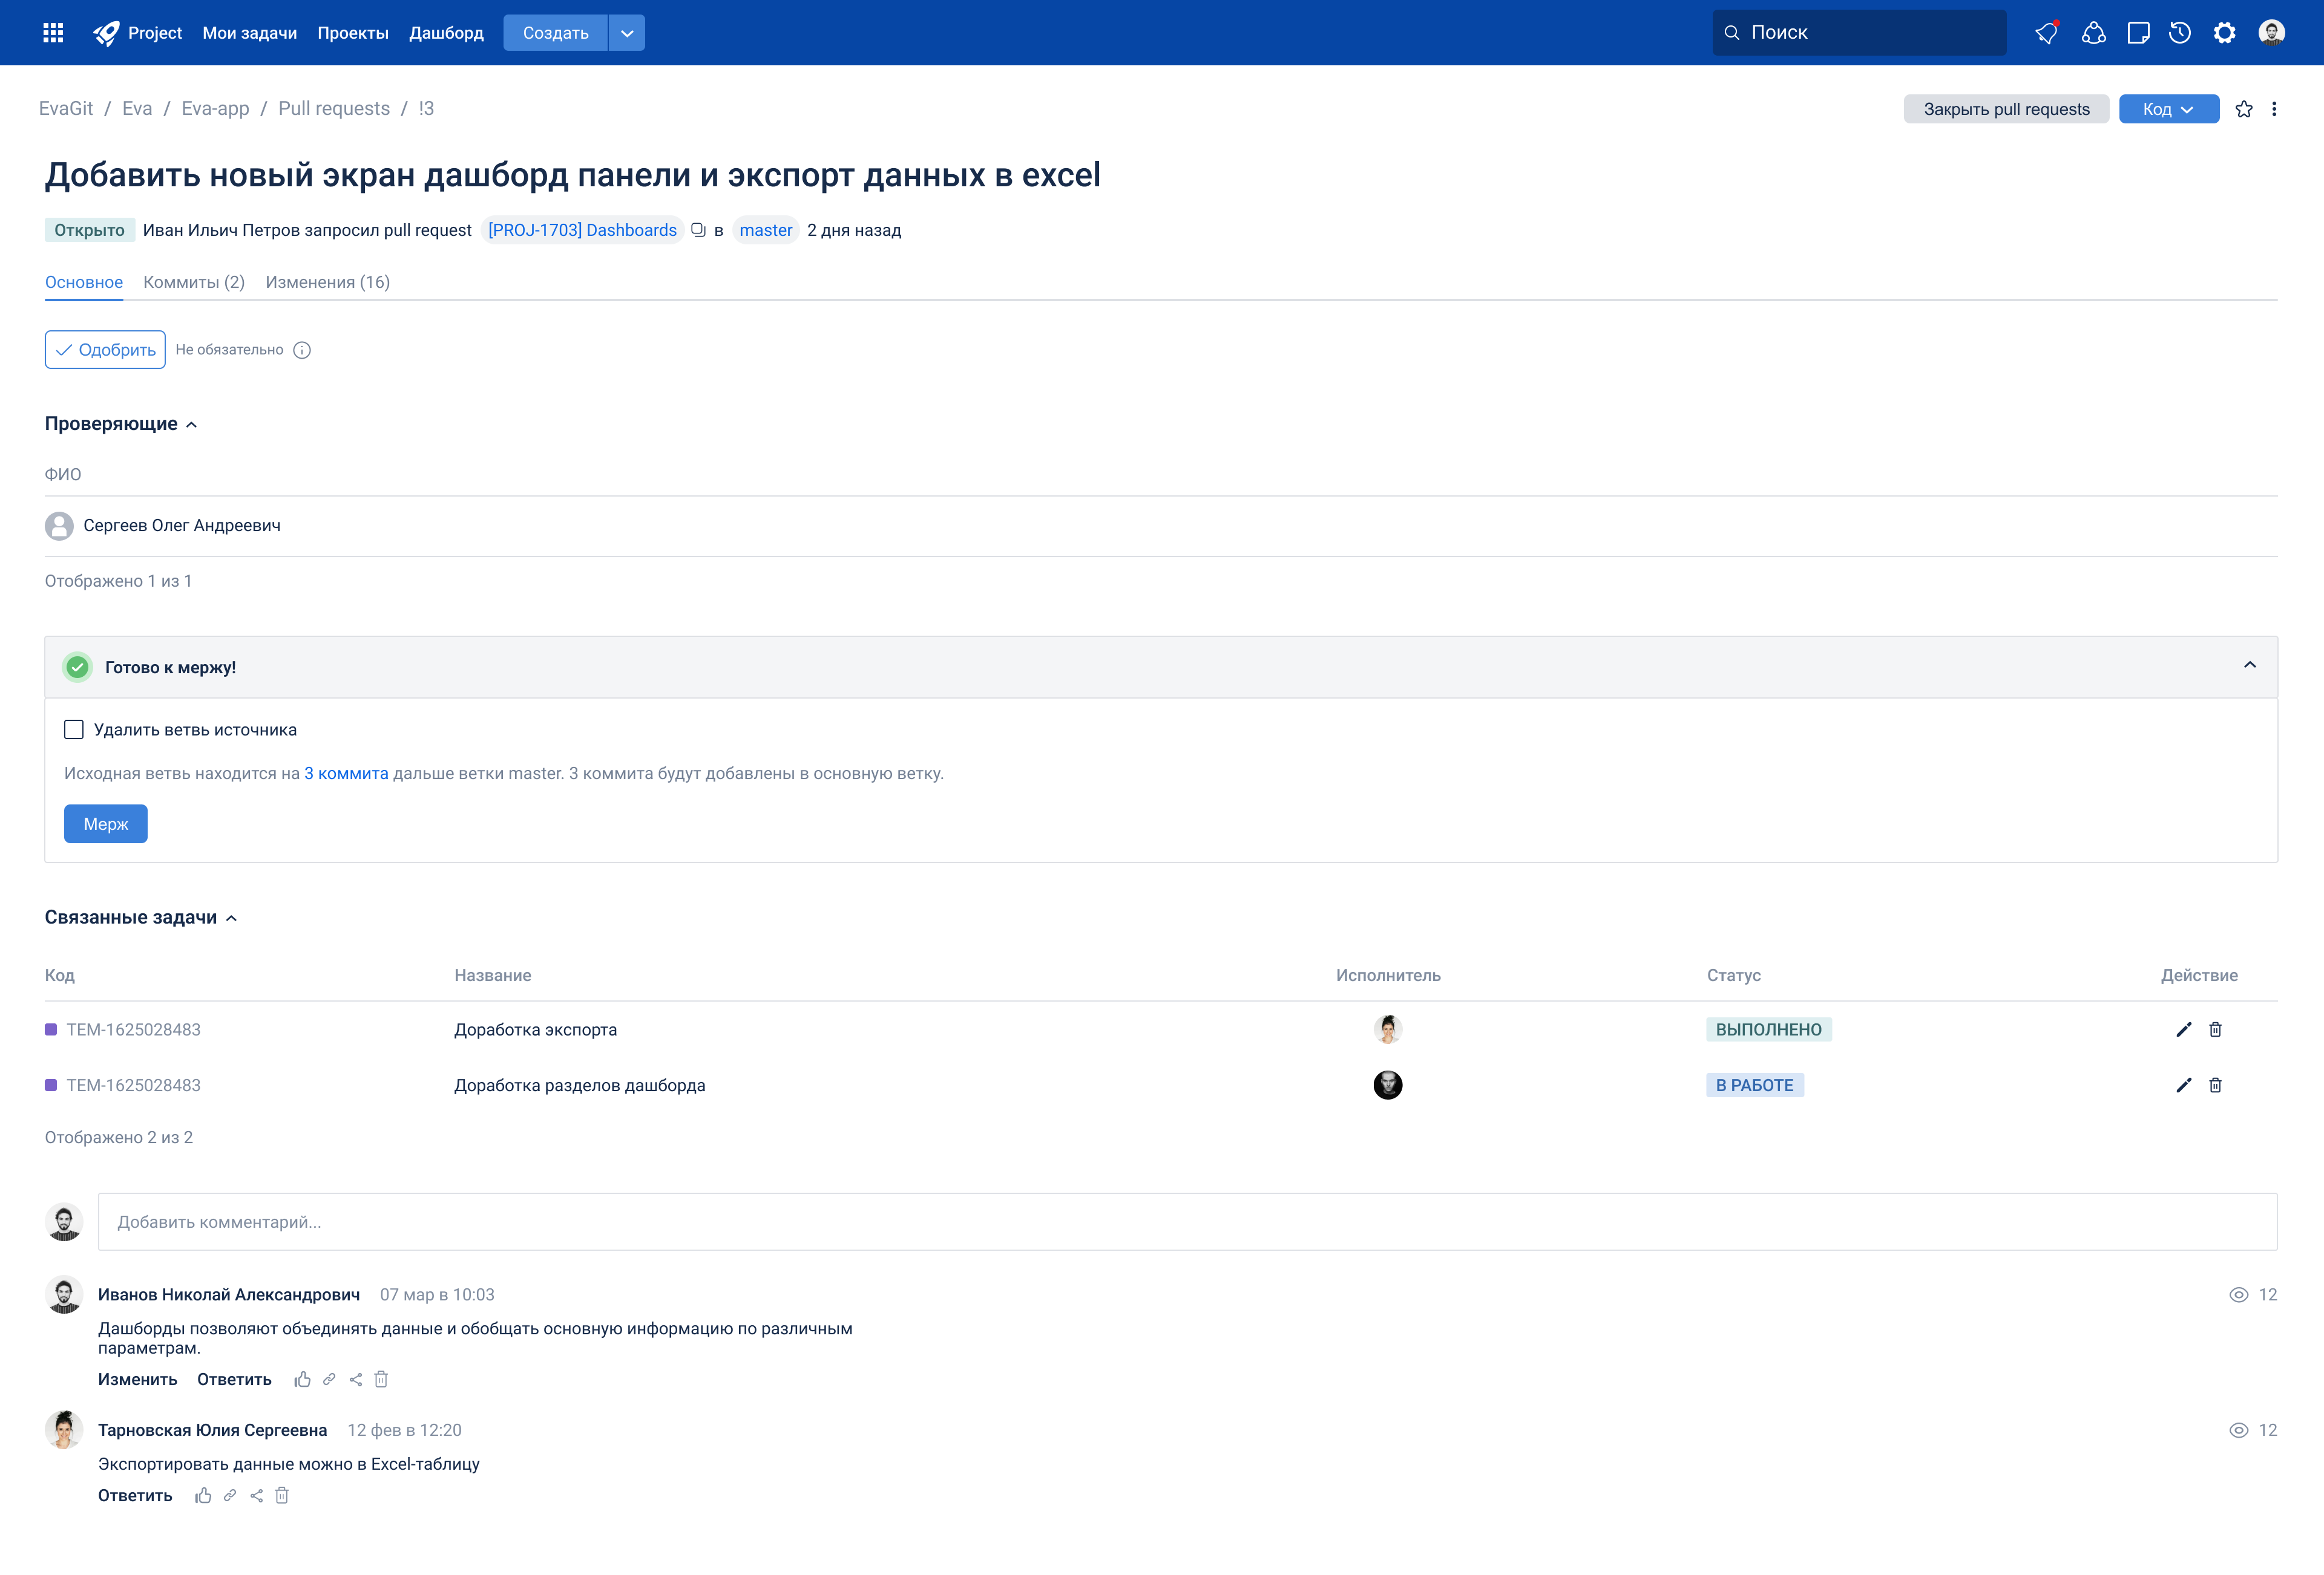Open assignee avatar of Доработка экспорта
Screen dimensions: 2324x1575
pos(1388,1029)
